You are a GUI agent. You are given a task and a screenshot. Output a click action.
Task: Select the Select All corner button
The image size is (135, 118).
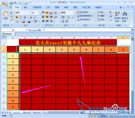(4, 38)
